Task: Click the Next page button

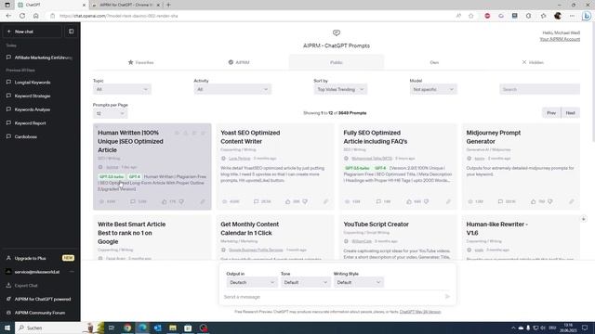Action: point(570,113)
